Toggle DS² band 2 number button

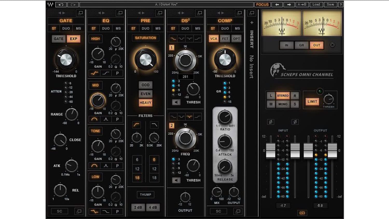tap(172, 125)
